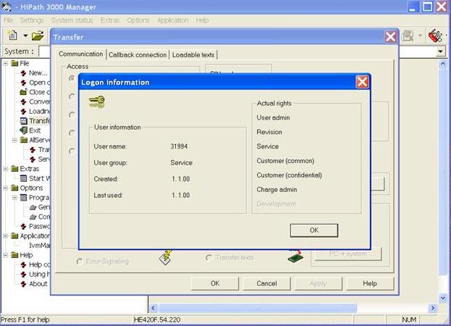This screenshot has width=451, height=326.
Task: Open the Settings menu
Action: point(32,20)
